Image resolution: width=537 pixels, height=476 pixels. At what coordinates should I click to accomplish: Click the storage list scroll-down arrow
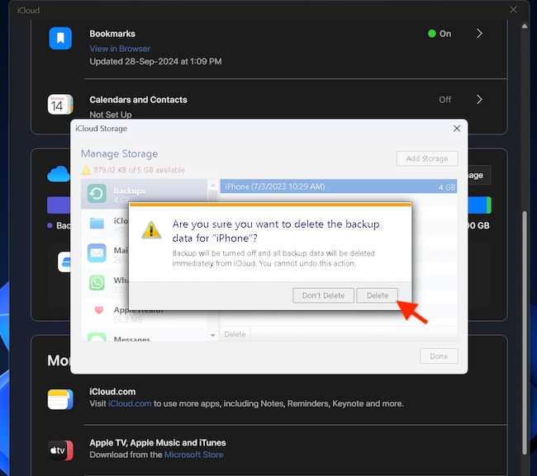(x=213, y=335)
